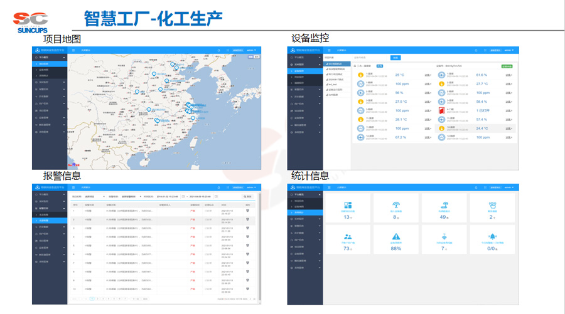The height and width of the screenshot is (314, 565).
Task: Click the alarm bell icon showing 0/0
Action: coord(493,236)
